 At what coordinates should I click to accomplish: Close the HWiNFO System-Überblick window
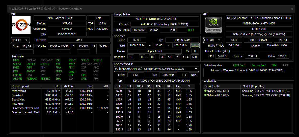[292, 9]
